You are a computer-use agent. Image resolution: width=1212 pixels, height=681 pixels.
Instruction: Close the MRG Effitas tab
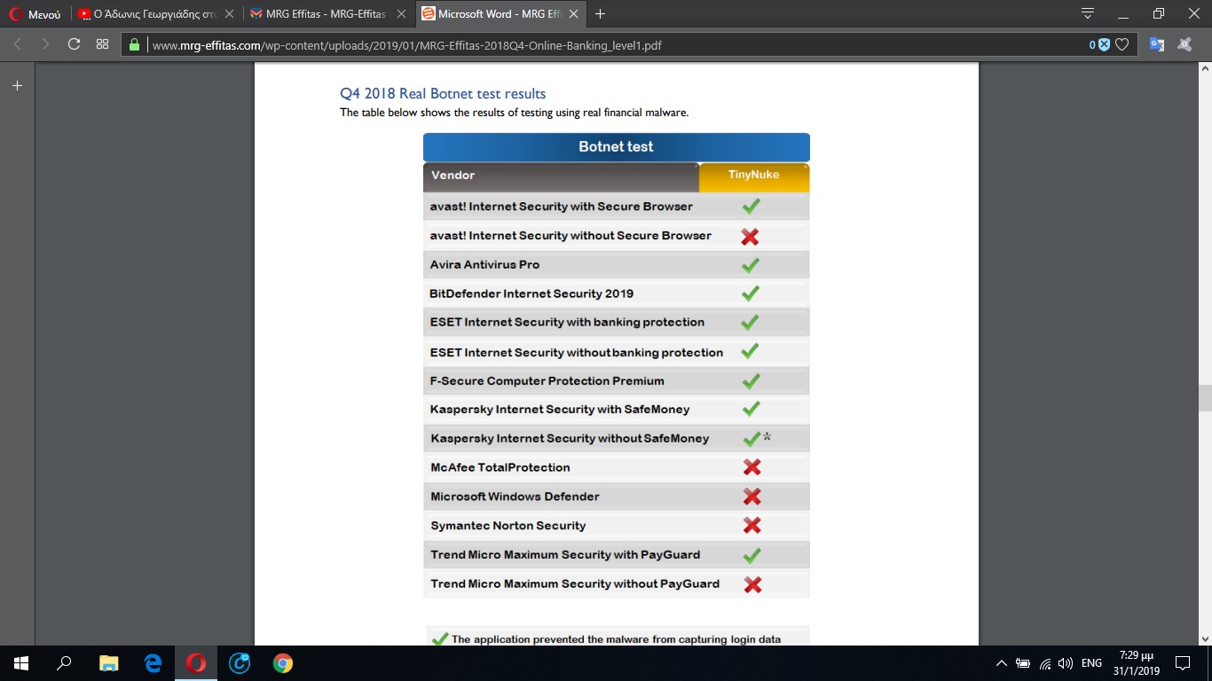click(x=403, y=14)
